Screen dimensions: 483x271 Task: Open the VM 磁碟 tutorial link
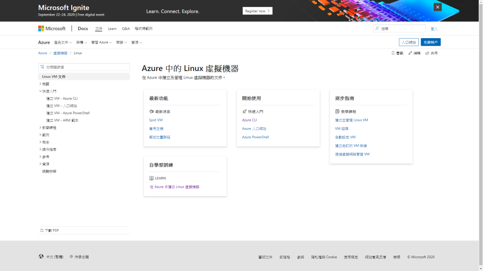click(x=341, y=129)
